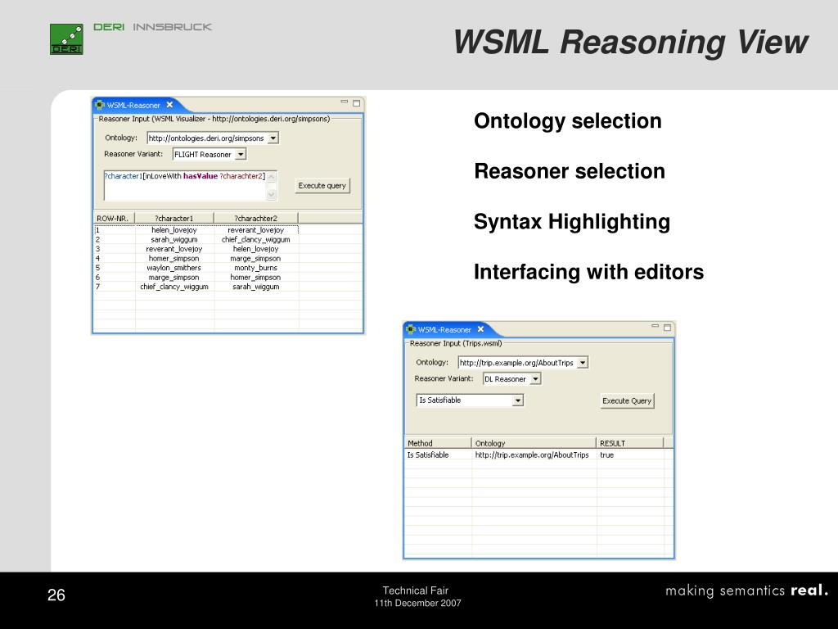
Task: Open the FLIGHT Reasoner variant dropdown
Action: point(241,155)
